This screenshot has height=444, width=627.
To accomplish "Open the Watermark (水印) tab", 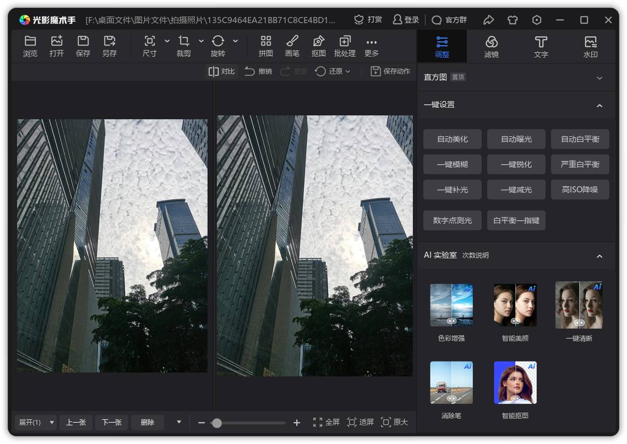I will coord(590,47).
